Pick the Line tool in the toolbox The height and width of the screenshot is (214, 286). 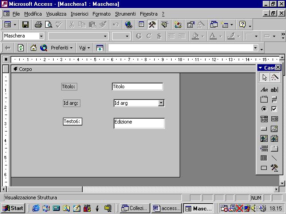tap(274, 158)
